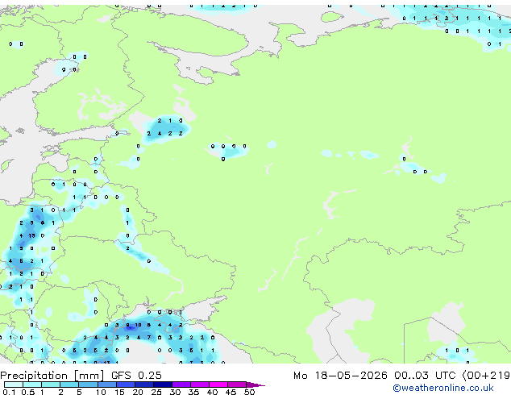This screenshot has width=511, height=395.
Task: Click the legend swatch between 5 and 10
Action: [88, 385]
